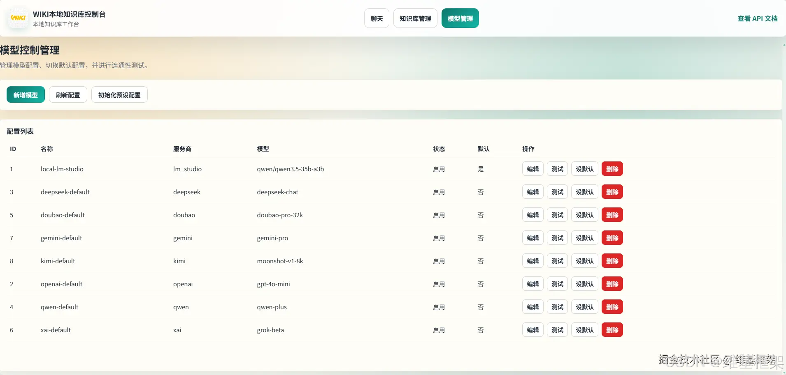The height and width of the screenshot is (375, 786).
Task: Select the doubao-pro-32k model cell
Action: click(280, 215)
